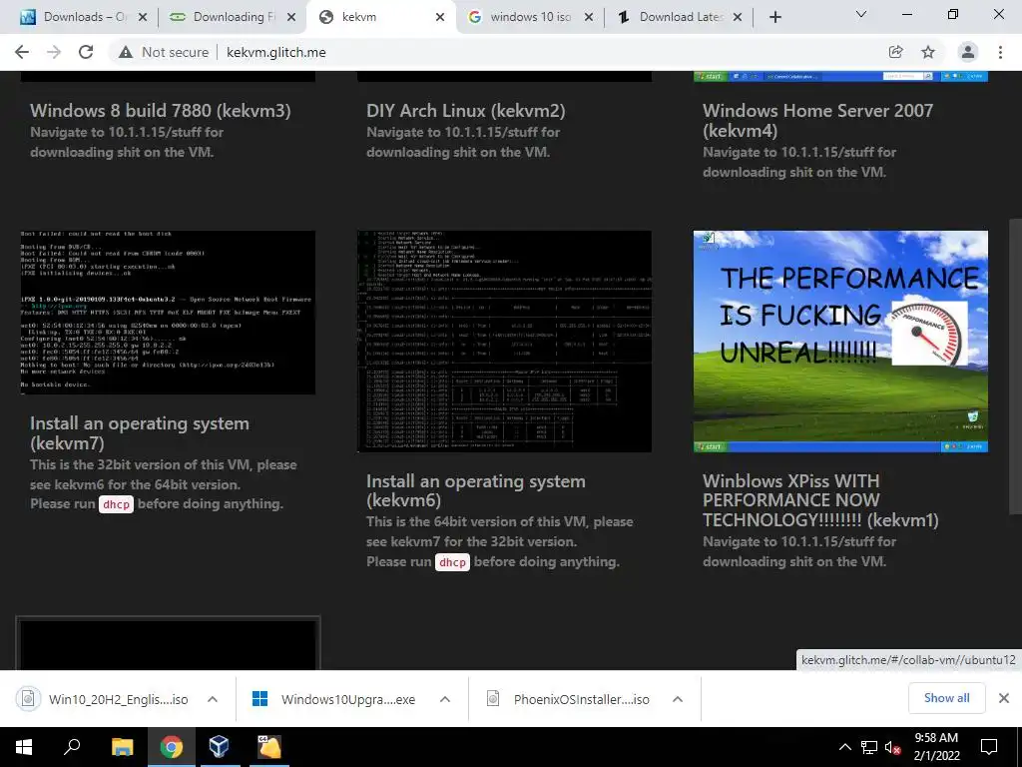Open Windows Home Server 2007 (kekvm4) VM
The height and width of the screenshot is (767, 1022).
coord(817,121)
